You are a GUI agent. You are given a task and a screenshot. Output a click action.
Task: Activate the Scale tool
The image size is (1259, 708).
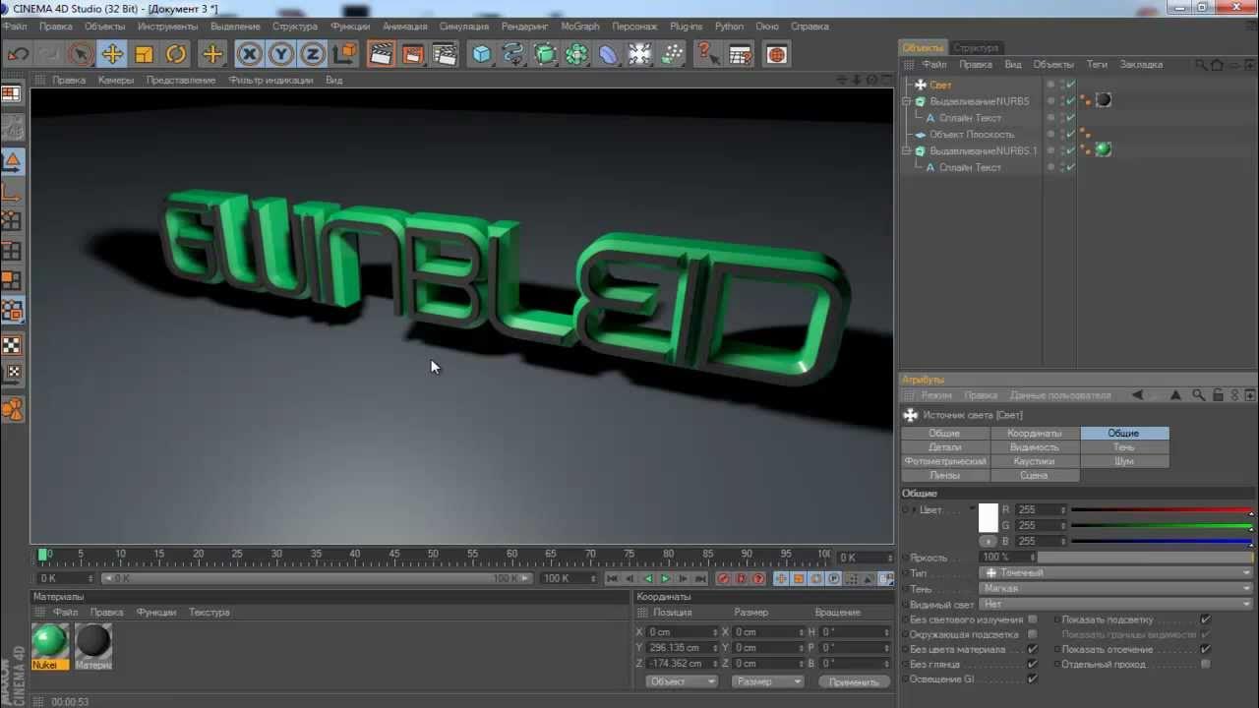[x=145, y=55]
